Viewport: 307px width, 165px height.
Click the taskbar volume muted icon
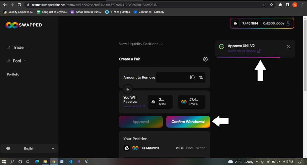pos(279,162)
